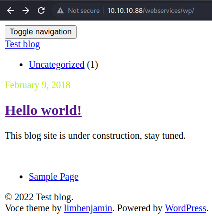Reload the page with the refresh icon

41,10
